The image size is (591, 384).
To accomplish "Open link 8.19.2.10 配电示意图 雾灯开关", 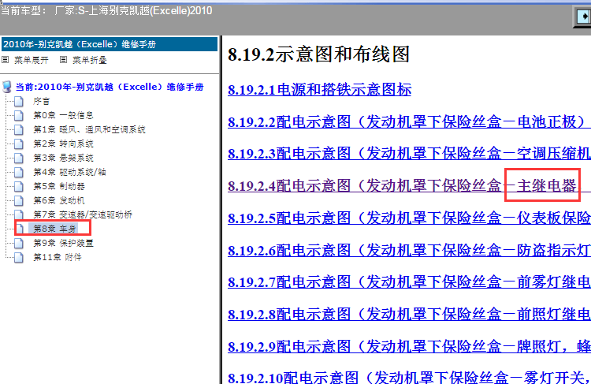I will click(x=409, y=377).
